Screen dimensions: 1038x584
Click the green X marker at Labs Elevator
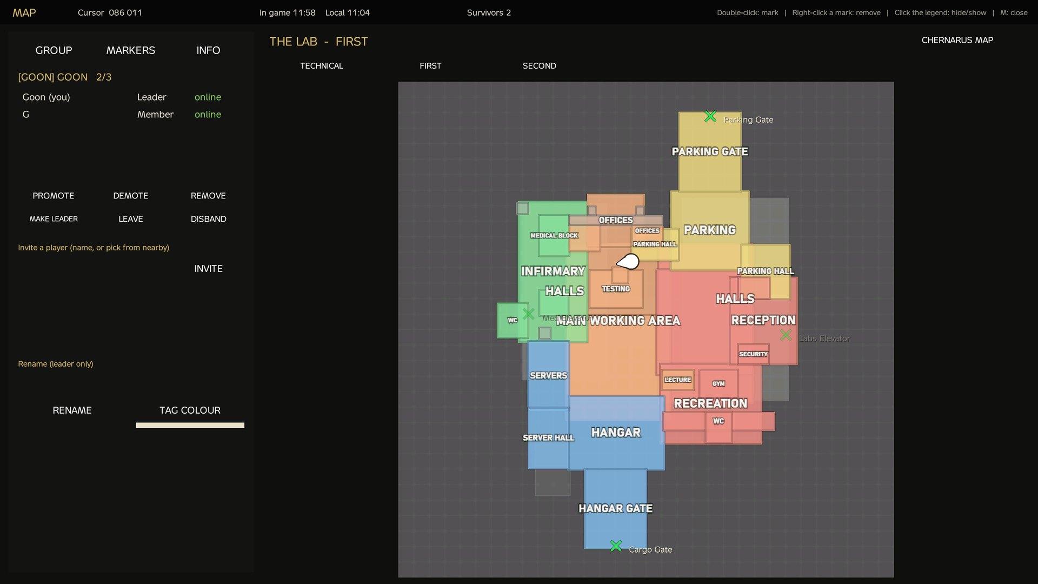coord(786,335)
